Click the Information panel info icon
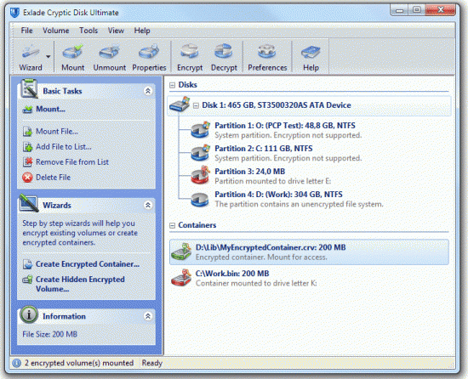The image size is (468, 379). [29, 314]
